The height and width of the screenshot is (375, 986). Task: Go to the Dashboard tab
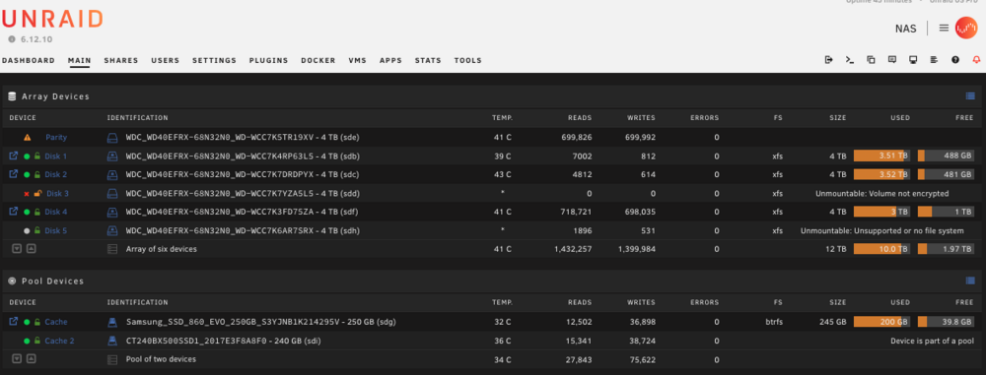29,60
